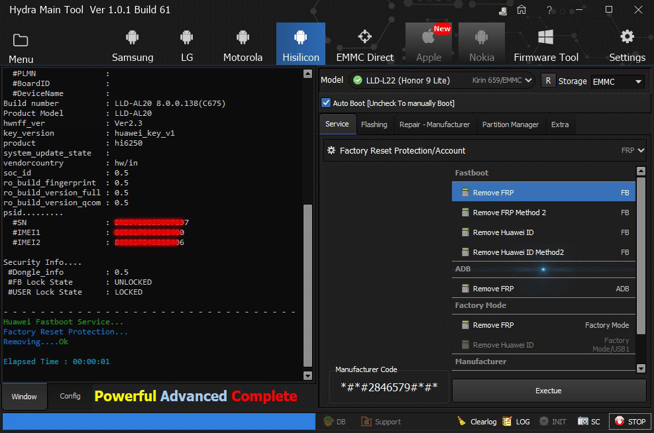The width and height of the screenshot is (654, 433).
Task: Take a screenshot with SC
Action: pyautogui.click(x=589, y=421)
